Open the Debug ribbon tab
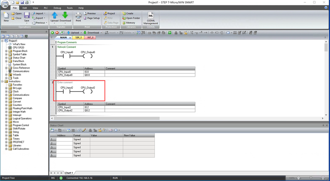Screen dimensions: 330x181 click(x=57, y=8)
